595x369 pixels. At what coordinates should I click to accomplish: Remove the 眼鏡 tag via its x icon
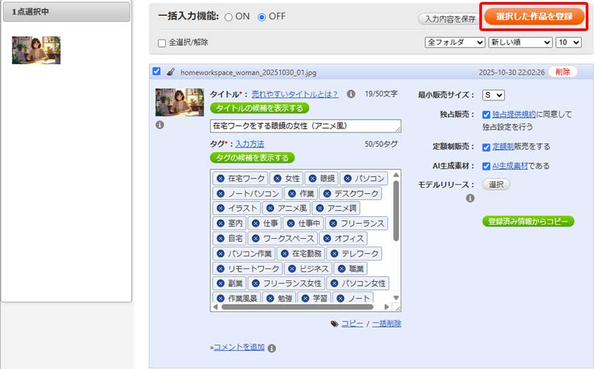click(313, 179)
